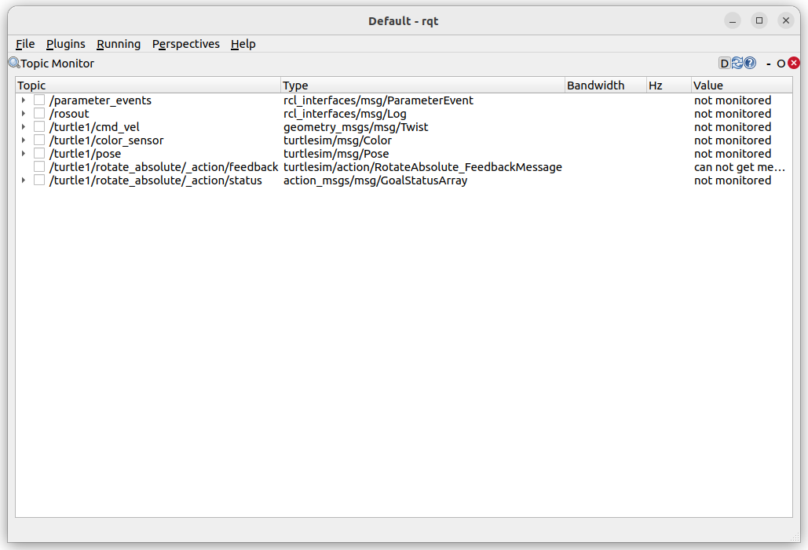Click the turtlesim/msg/Pose type cell
Viewport: 808px width, 550px height.
[x=336, y=154]
